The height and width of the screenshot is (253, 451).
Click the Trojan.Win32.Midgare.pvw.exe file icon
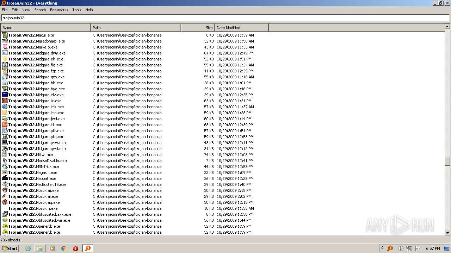pos(5,143)
